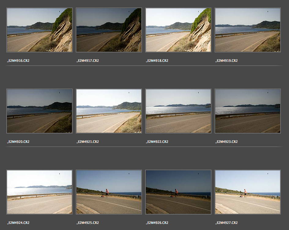Click the overexposed sea thumbnail _E2M4924.CR2
The image size is (289, 230).
tap(39, 192)
